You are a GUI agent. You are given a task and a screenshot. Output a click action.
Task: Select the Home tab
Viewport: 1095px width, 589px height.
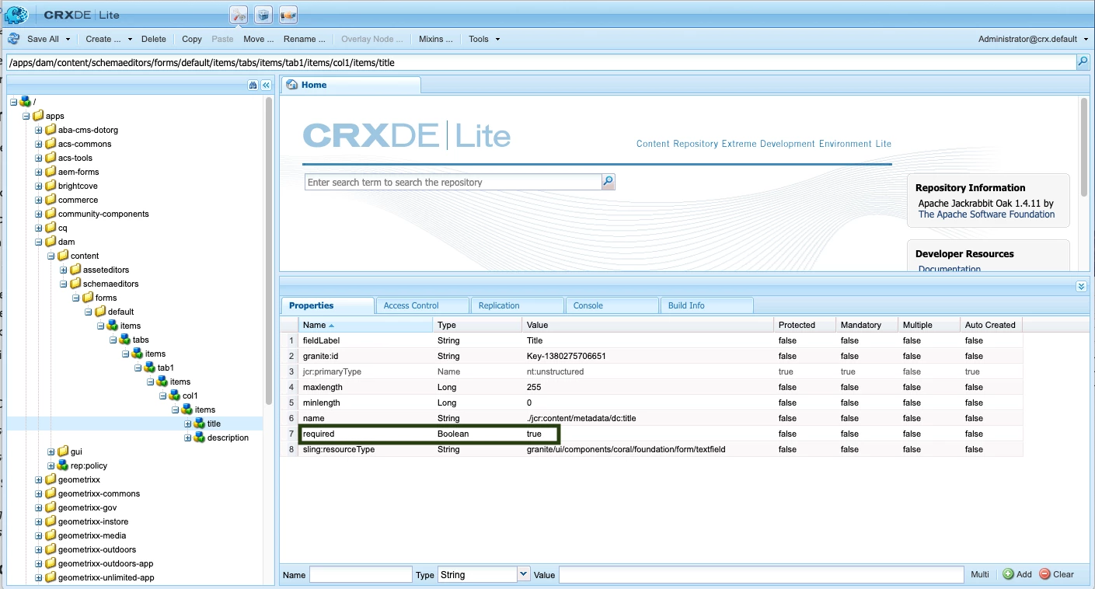click(x=350, y=85)
